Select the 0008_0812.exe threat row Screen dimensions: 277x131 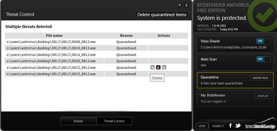[51, 42]
